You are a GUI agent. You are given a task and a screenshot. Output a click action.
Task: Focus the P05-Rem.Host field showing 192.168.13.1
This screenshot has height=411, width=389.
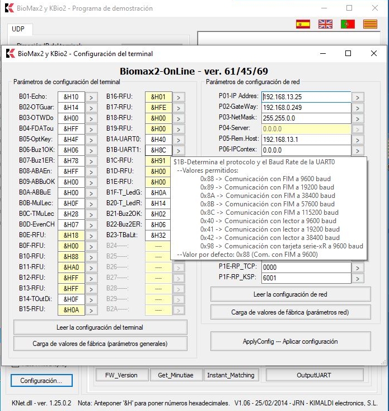click(306, 140)
